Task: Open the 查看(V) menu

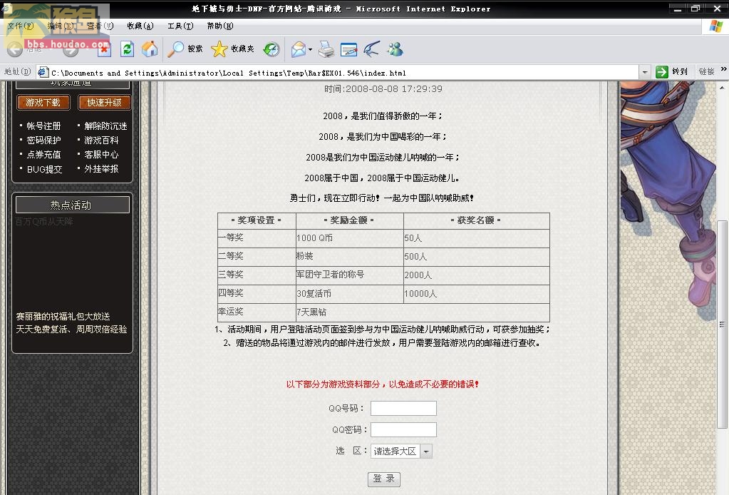Action: (100, 26)
